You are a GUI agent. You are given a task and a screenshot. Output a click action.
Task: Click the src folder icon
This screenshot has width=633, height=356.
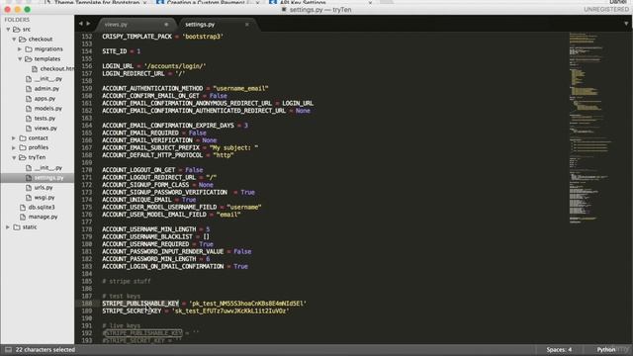point(17,30)
